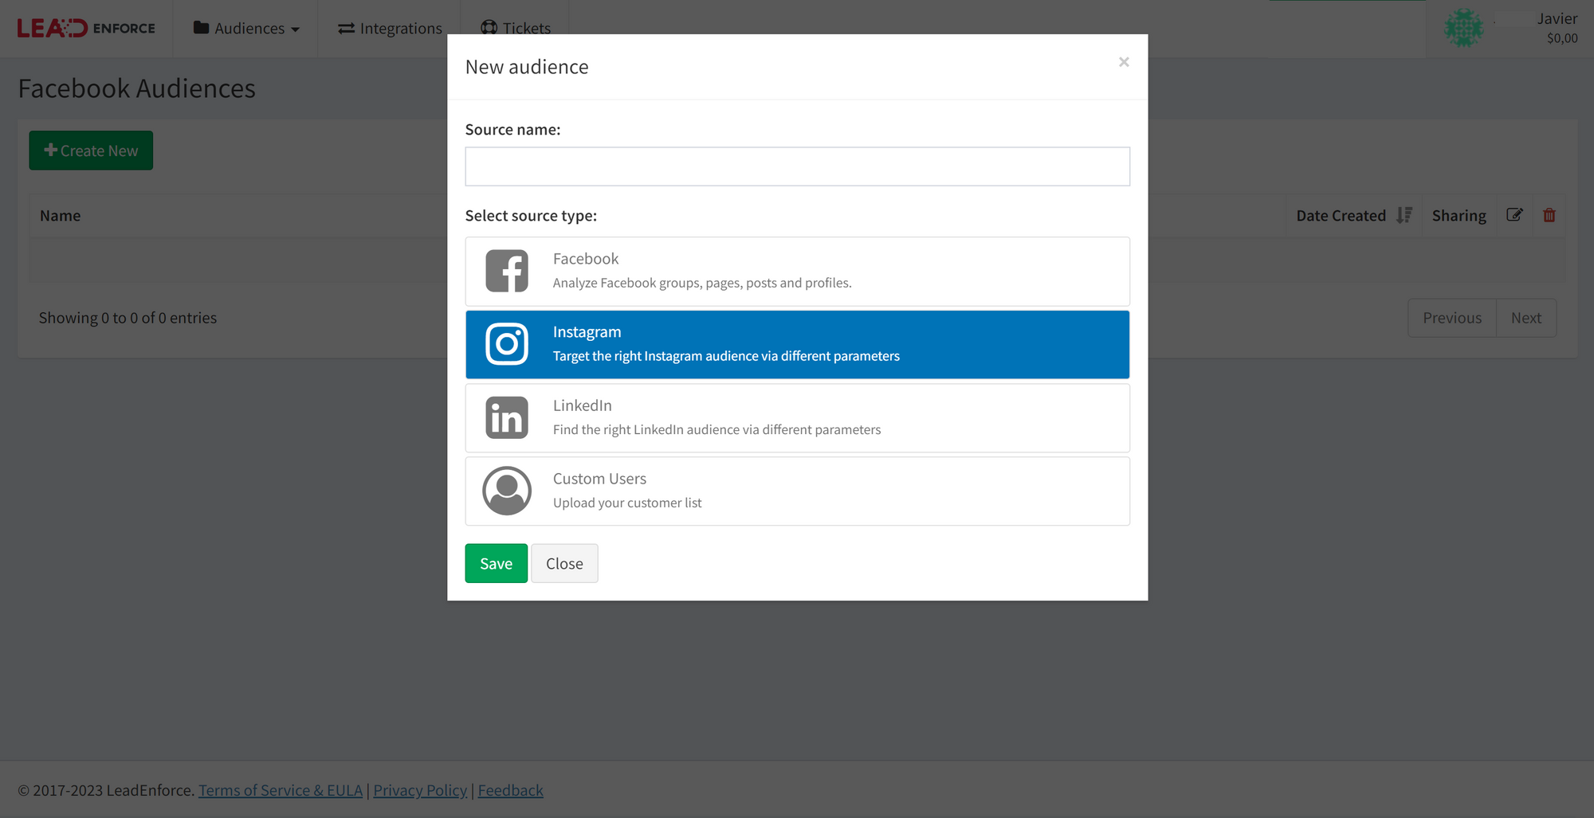Go to Next page of entries
Viewport: 1594px width, 818px height.
[x=1526, y=318]
